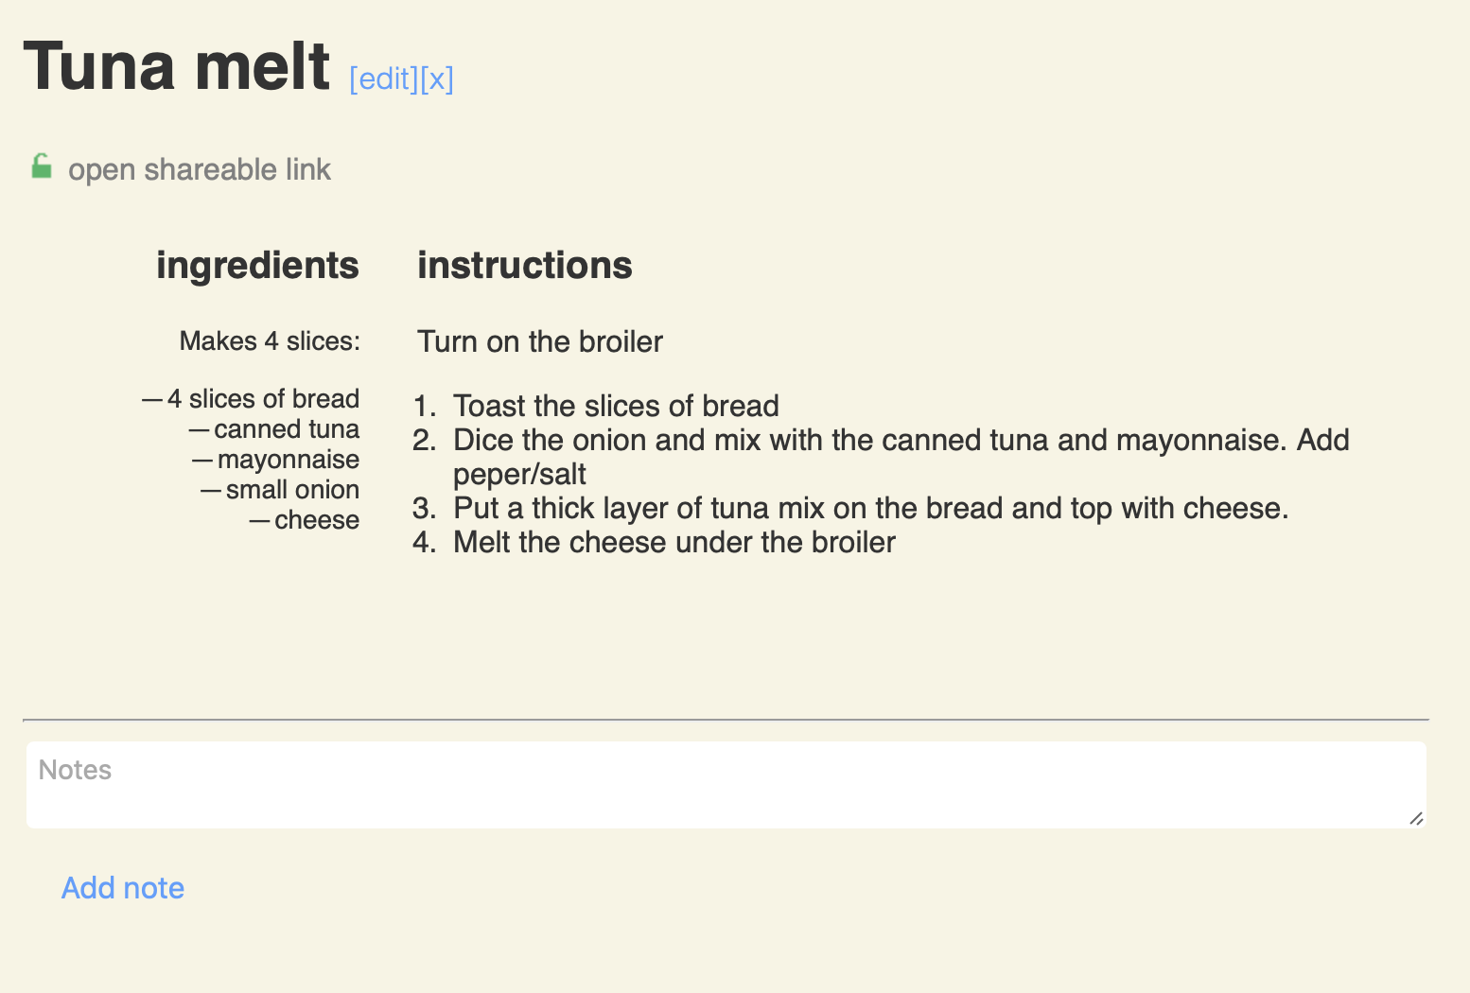The width and height of the screenshot is (1470, 993).
Task: Click step 3 about the tuna mix layer
Action: tap(870, 508)
